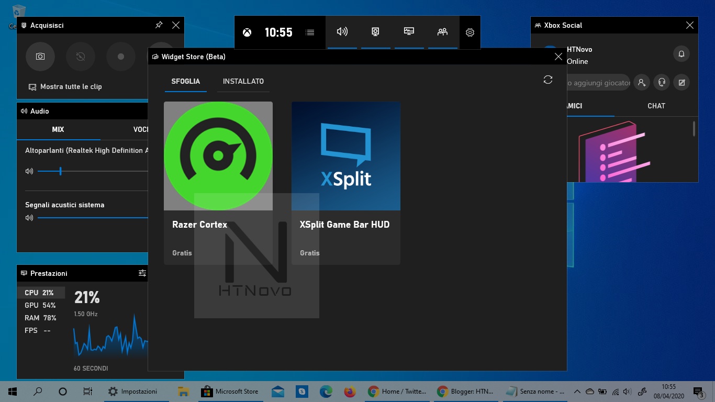The image size is (715, 402).
Task: Start a recording with the record icon
Action: point(121,57)
